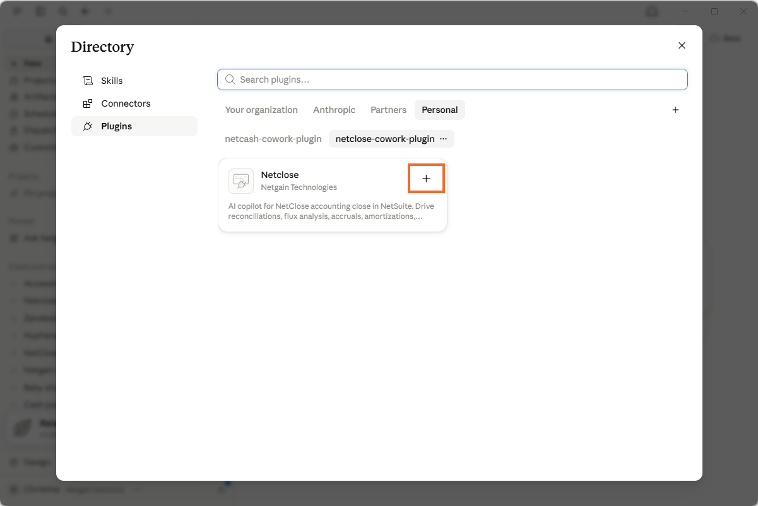Switch to the Your organization tab
The height and width of the screenshot is (506, 758).
[261, 110]
